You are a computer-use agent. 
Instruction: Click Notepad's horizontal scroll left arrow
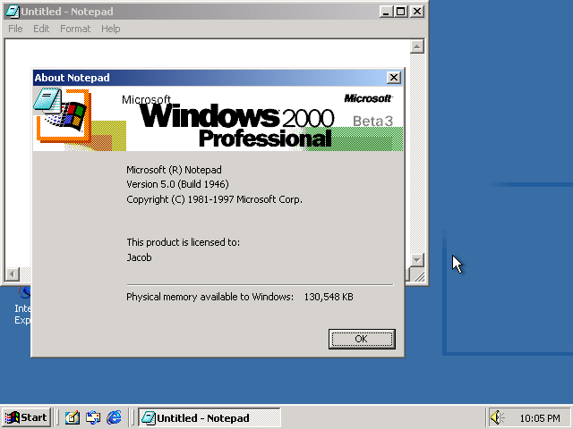[x=12, y=274]
